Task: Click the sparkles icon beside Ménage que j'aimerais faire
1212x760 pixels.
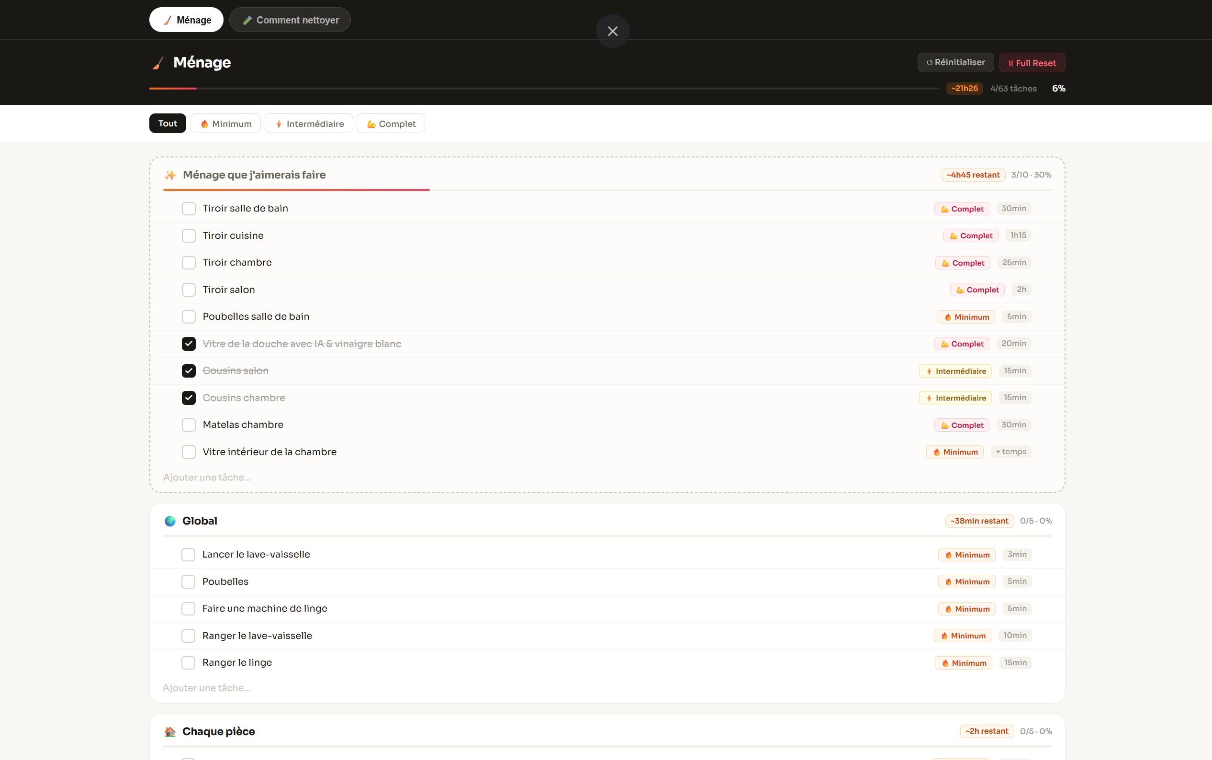Action: 170,175
